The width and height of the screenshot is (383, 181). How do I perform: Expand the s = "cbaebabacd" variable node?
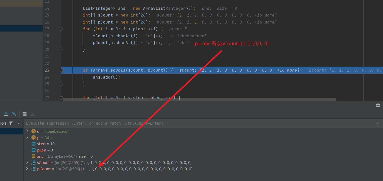[27, 131]
